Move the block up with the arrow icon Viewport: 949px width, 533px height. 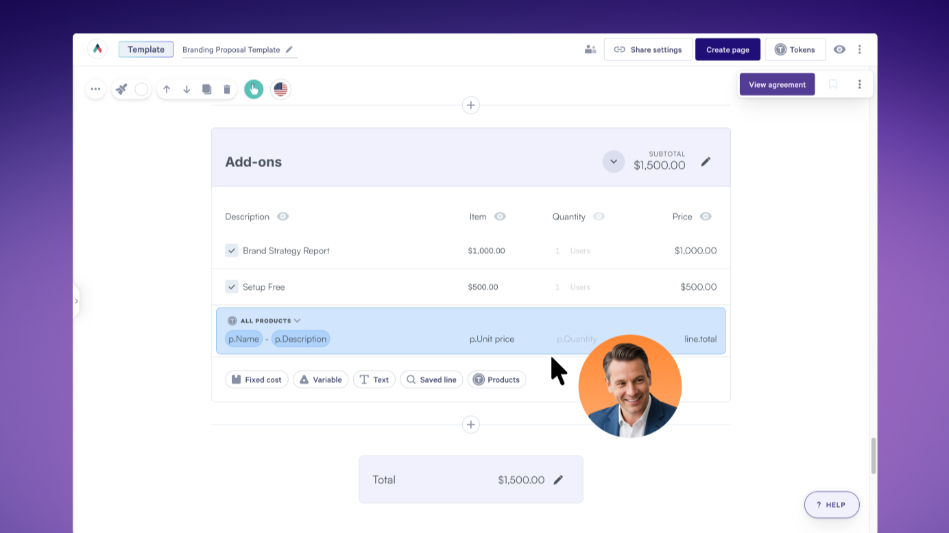166,88
